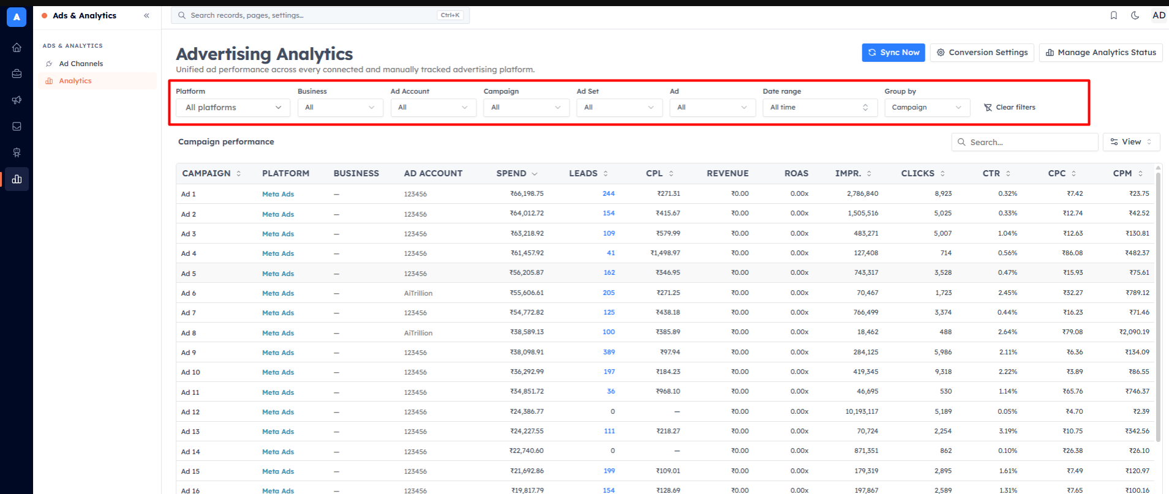Sort by LEADS column arrows
1169x494 pixels.
[606, 173]
